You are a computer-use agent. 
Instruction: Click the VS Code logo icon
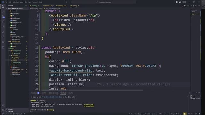pos(3,2)
